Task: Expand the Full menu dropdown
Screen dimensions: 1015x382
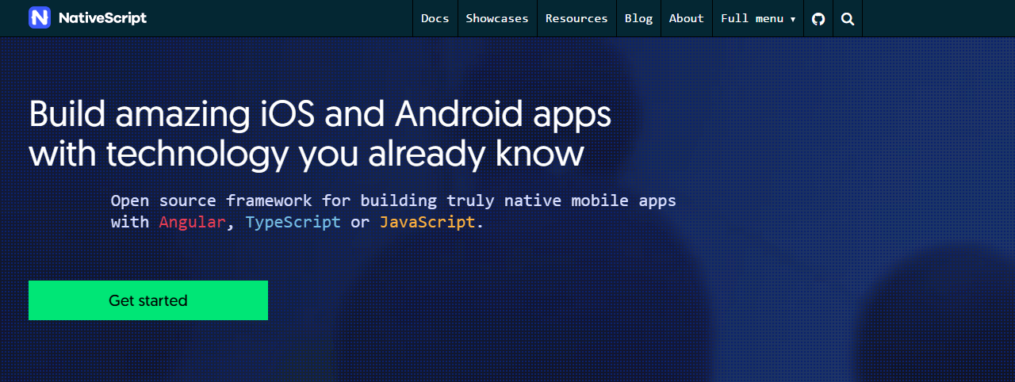Action: coord(758,18)
